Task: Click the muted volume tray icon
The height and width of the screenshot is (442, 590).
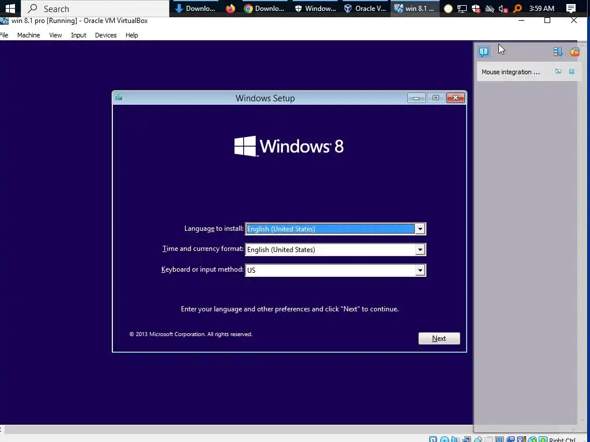Action: [x=503, y=9]
